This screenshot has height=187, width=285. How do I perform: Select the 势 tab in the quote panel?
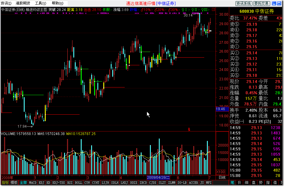pos(261,183)
